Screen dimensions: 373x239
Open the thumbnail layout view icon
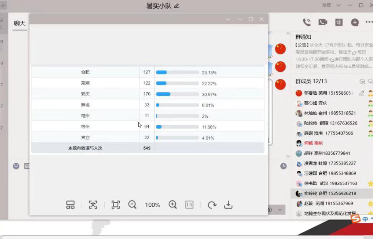tap(70, 204)
